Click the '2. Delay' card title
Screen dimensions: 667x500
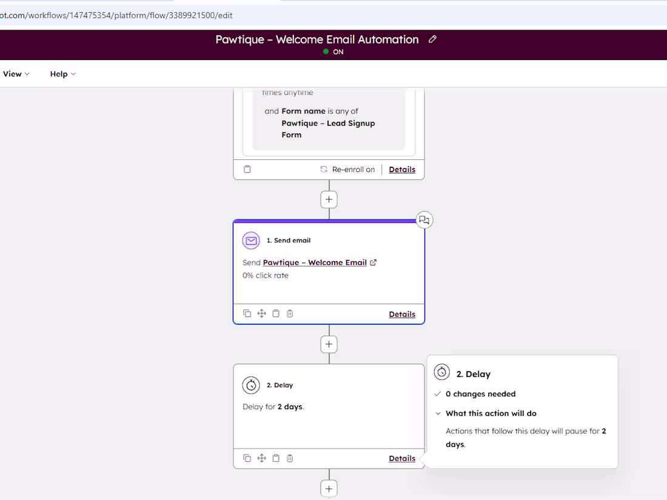tap(280, 385)
